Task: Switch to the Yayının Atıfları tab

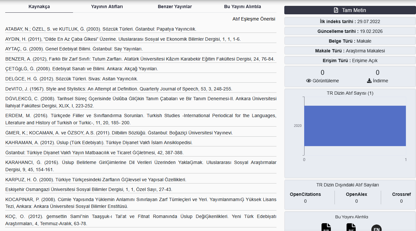Action: [107, 7]
